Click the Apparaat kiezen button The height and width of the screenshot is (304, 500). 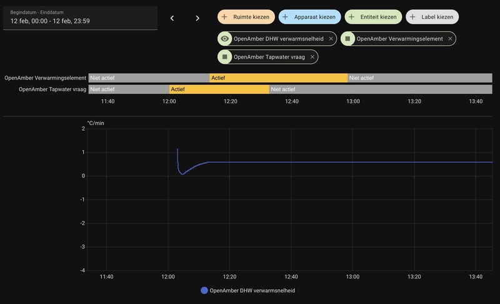(309, 17)
